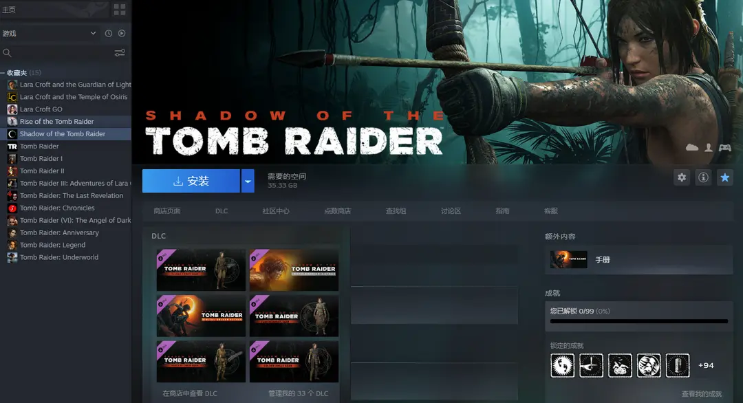Click the achievements progress bar

click(638, 321)
